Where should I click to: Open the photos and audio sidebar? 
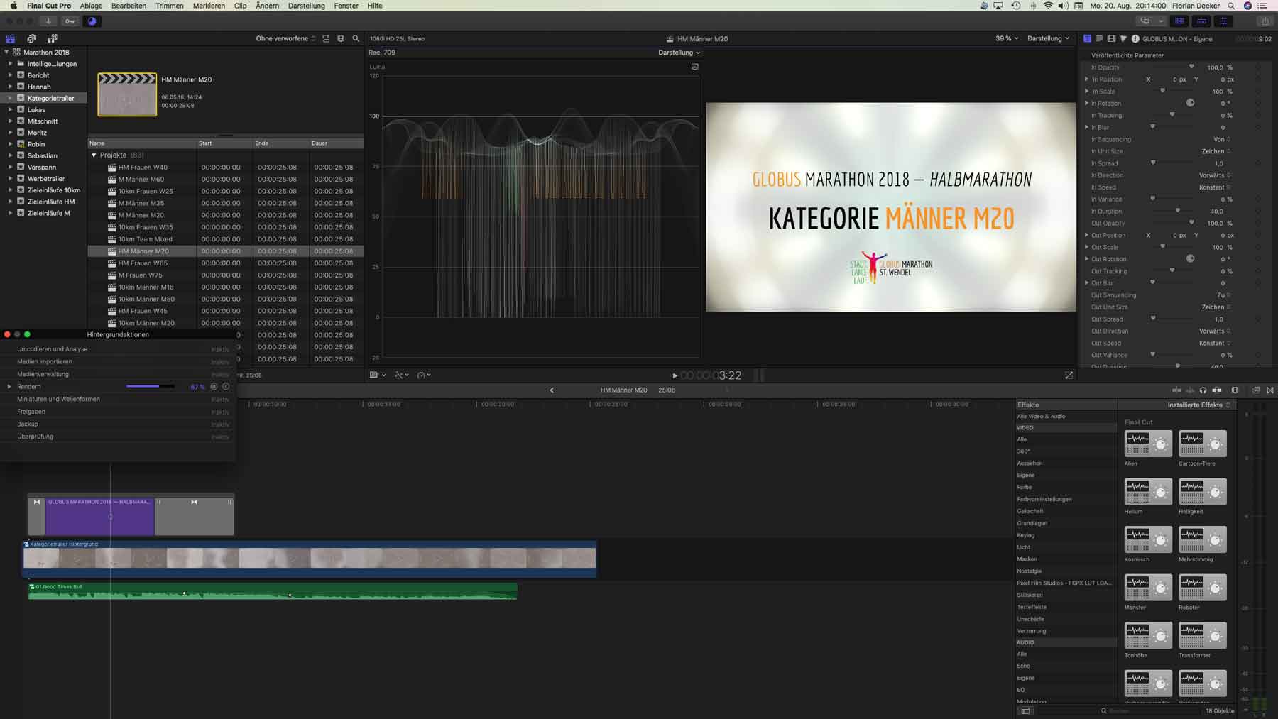31,39
